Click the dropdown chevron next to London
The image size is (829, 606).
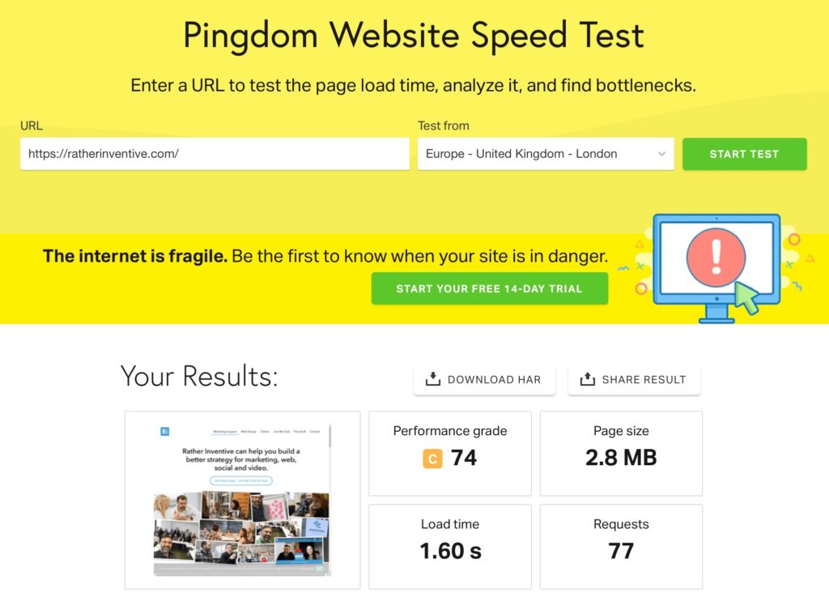[662, 153]
